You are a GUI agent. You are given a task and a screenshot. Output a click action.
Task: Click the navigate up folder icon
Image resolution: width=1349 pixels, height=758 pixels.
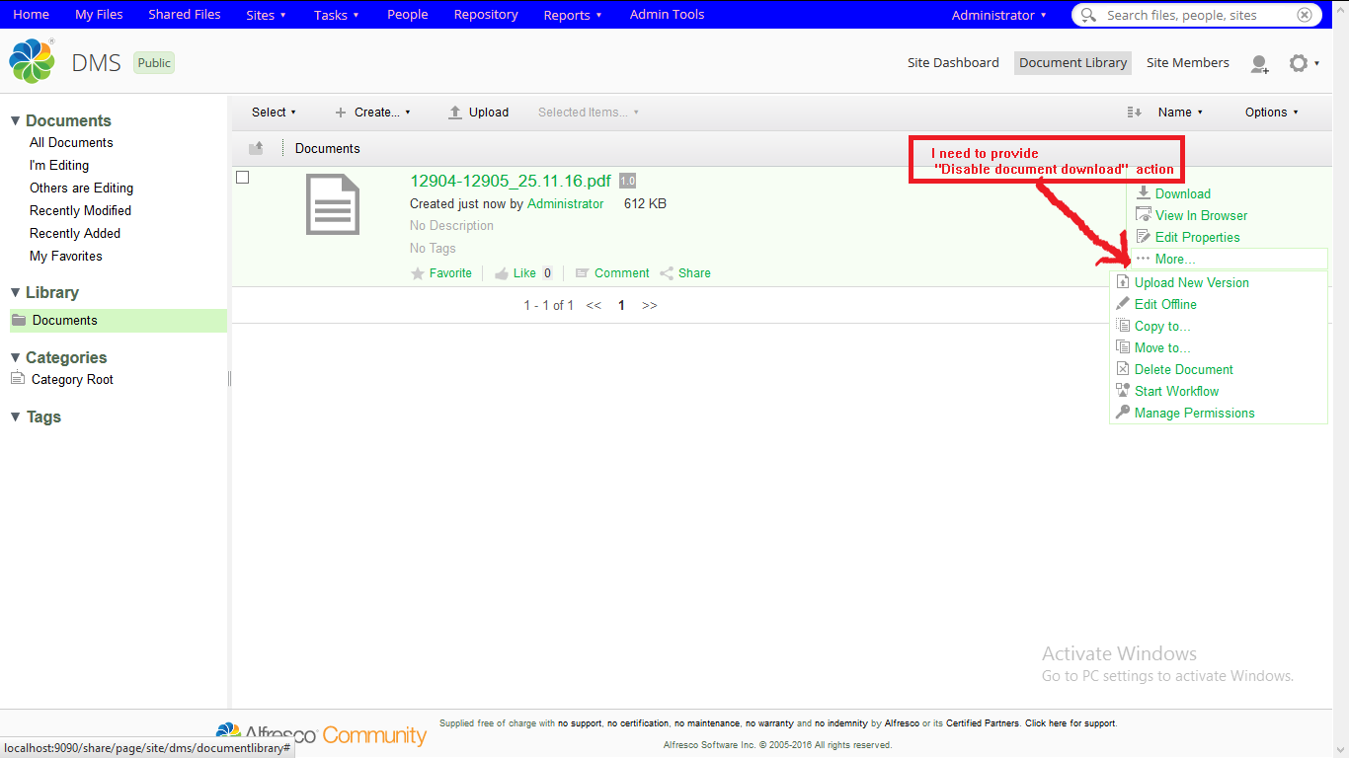257,148
